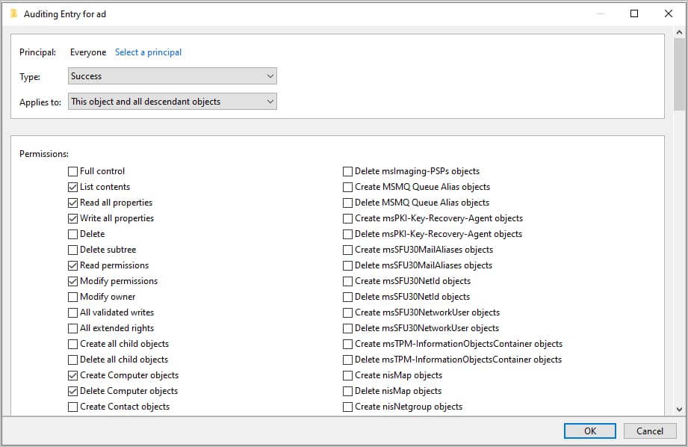
Task: Uncheck List contents permission
Action: click(x=72, y=187)
